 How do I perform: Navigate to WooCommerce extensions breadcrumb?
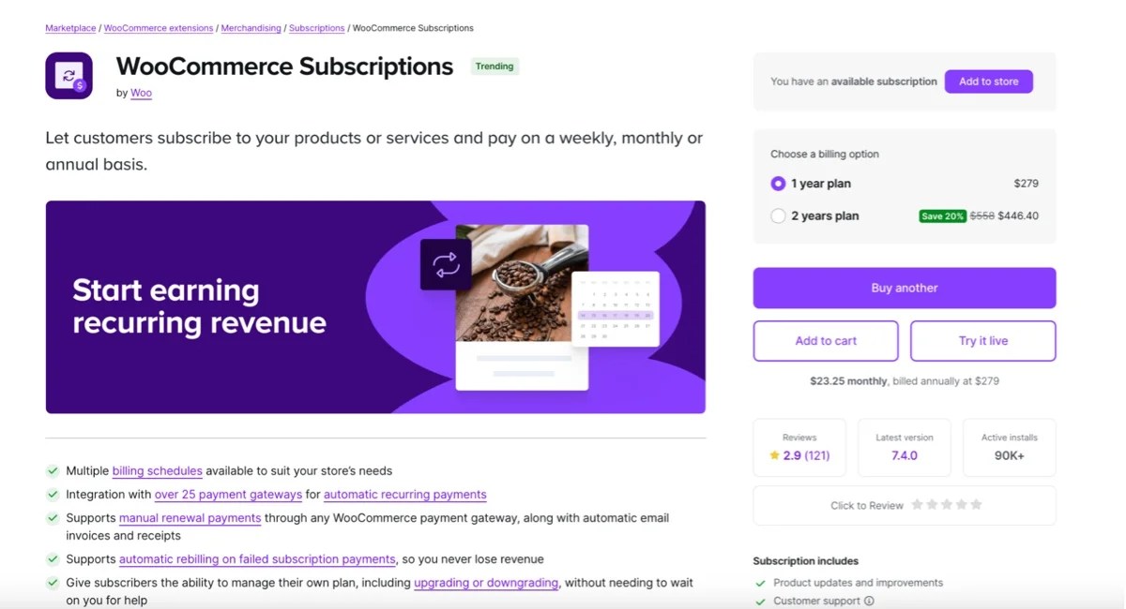click(158, 28)
